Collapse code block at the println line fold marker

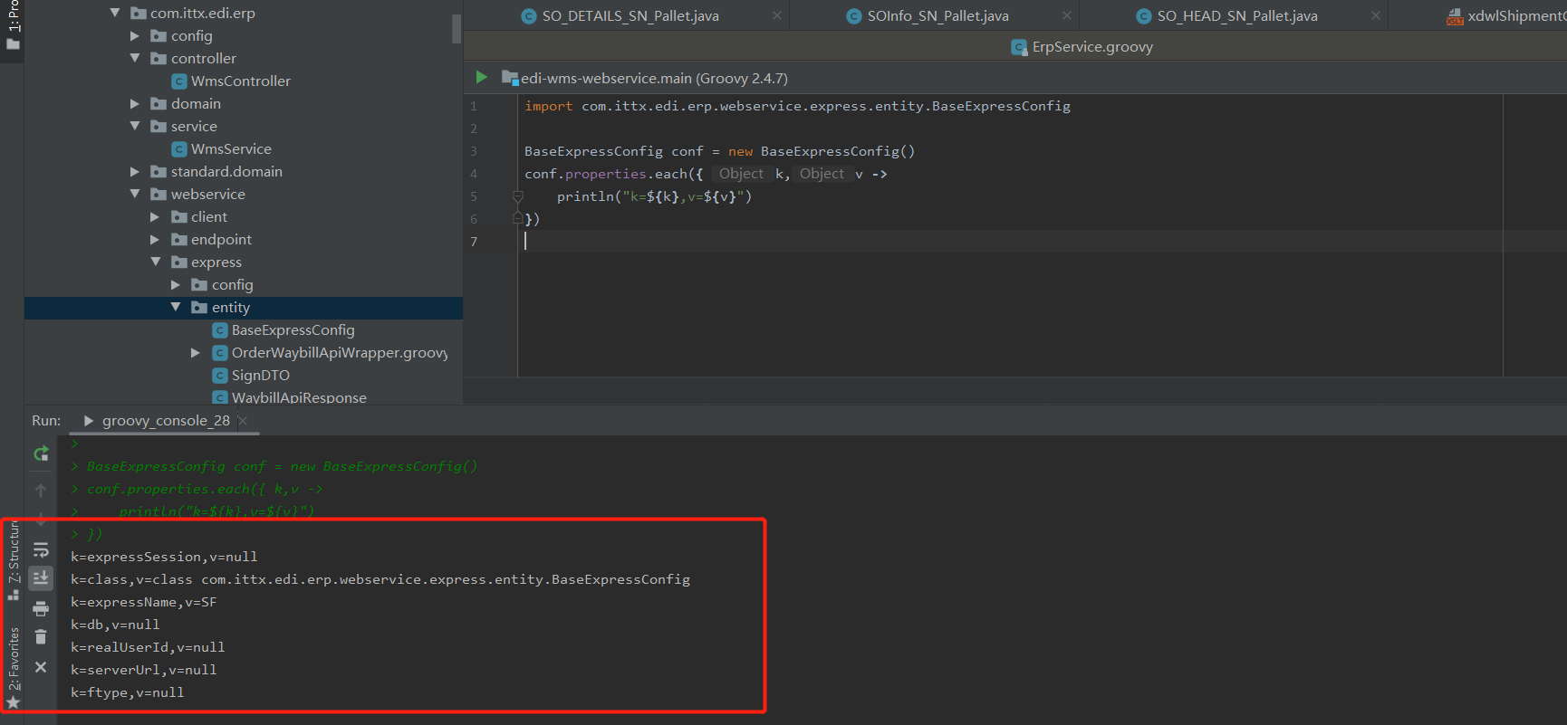tap(518, 196)
